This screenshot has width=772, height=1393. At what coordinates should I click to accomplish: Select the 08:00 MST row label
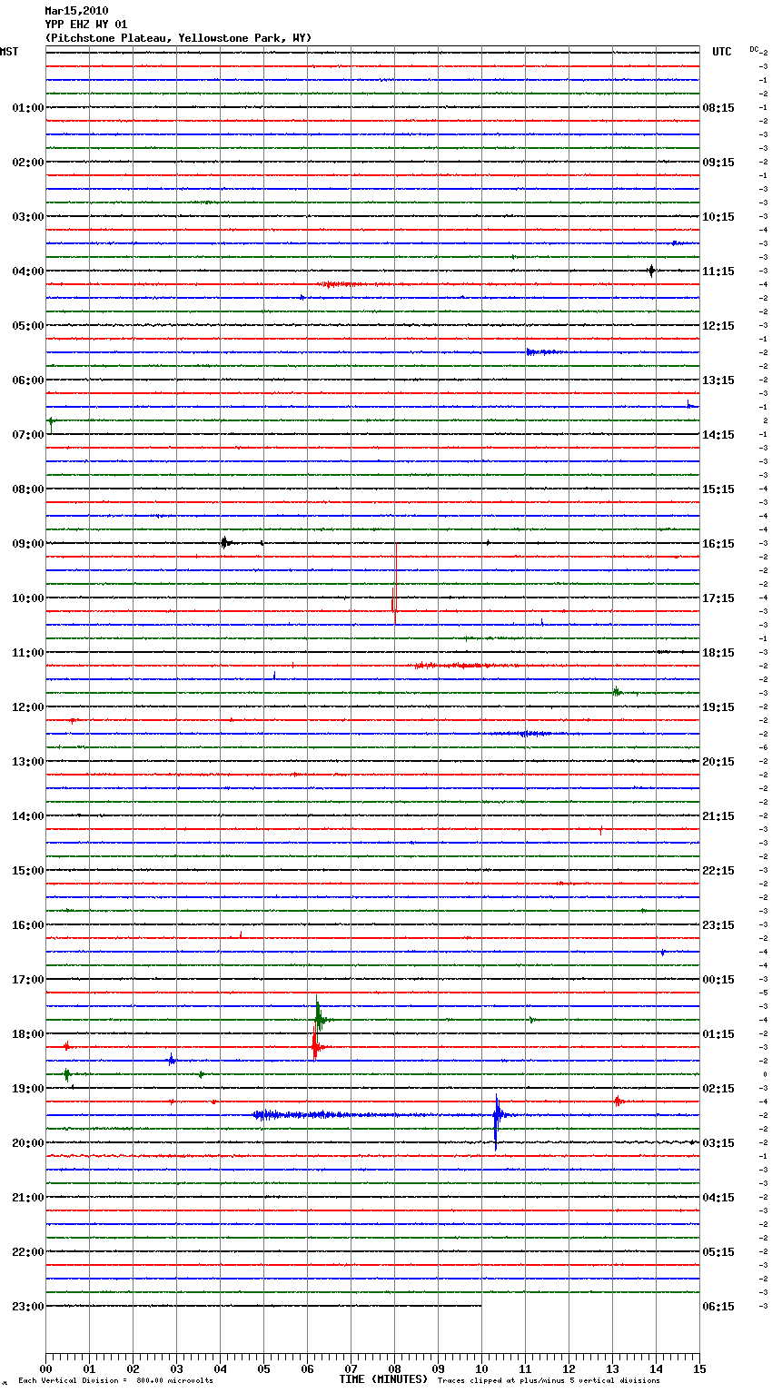click(28, 489)
